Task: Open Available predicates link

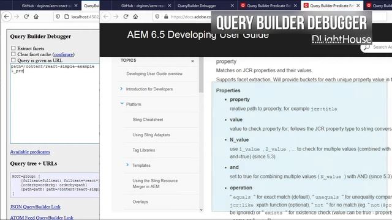Action: pyautogui.click(x=30, y=152)
